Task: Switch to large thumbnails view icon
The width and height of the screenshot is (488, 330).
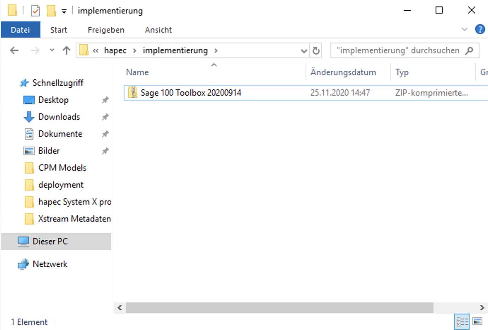Action: [477, 322]
